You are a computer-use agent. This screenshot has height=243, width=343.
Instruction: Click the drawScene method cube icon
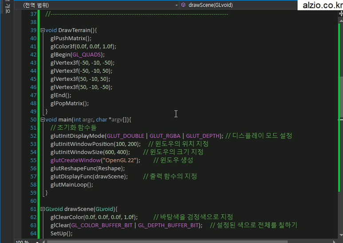click(x=183, y=5)
